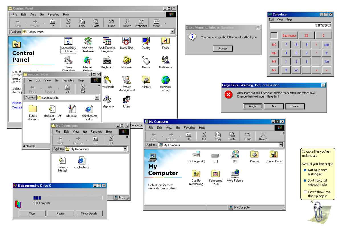Check the Don't show me this tip again box
This screenshot has width=342, height=231.
(x=305, y=192)
